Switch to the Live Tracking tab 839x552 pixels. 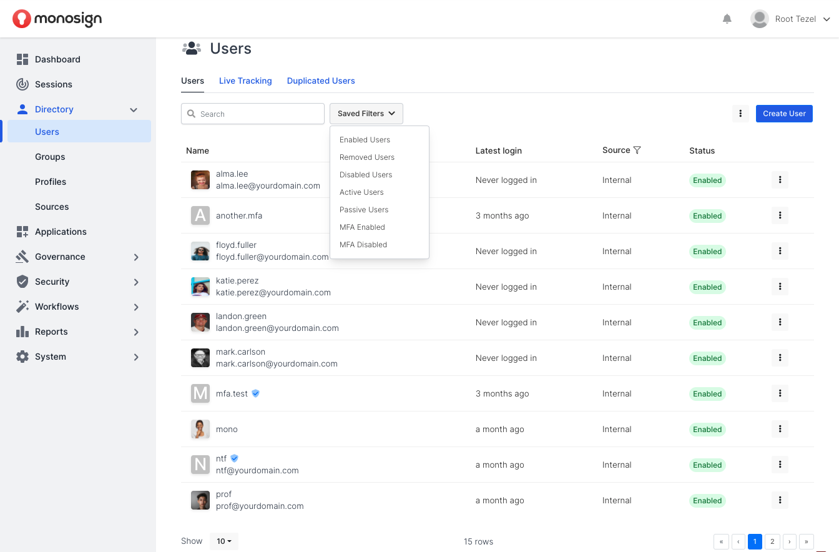(x=245, y=81)
